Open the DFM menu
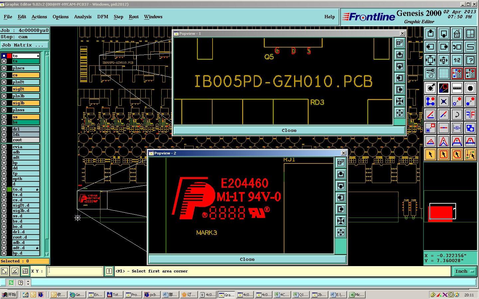This screenshot has height=299, width=479. click(x=103, y=17)
